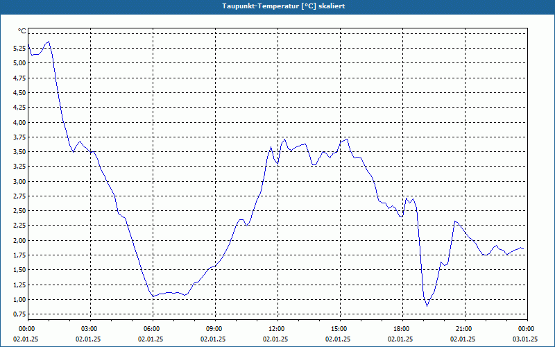Click the 1,50 y-axis value
This screenshot has width=555, height=347.
(x=20, y=270)
